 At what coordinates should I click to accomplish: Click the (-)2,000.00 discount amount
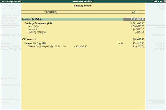click(x=139, y=29)
